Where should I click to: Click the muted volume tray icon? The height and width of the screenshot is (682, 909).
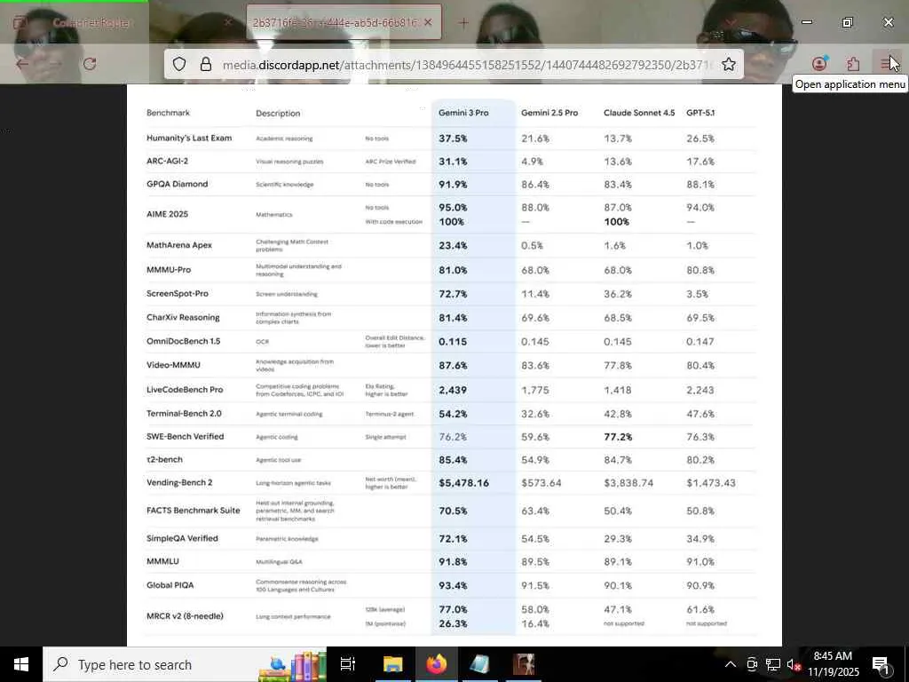[794, 664]
